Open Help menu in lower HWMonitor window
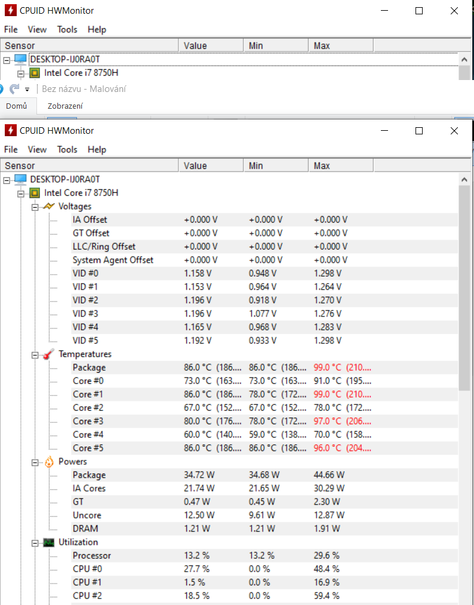The width and height of the screenshot is (474, 605). click(97, 149)
